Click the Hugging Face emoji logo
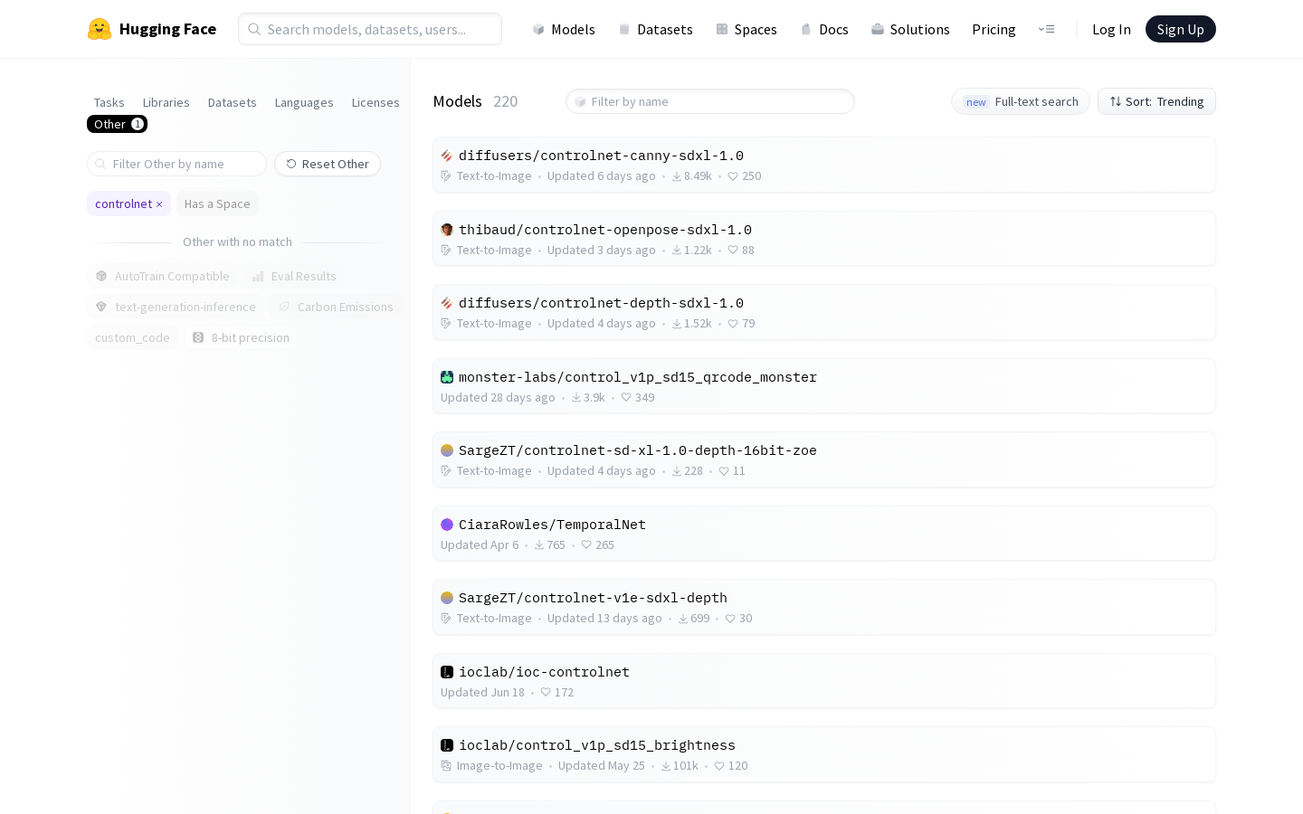1303x814 pixels. pyautogui.click(x=100, y=29)
